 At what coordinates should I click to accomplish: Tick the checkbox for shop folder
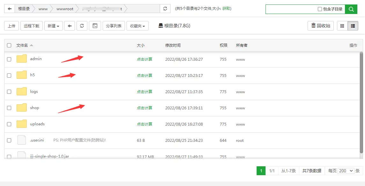9,108
